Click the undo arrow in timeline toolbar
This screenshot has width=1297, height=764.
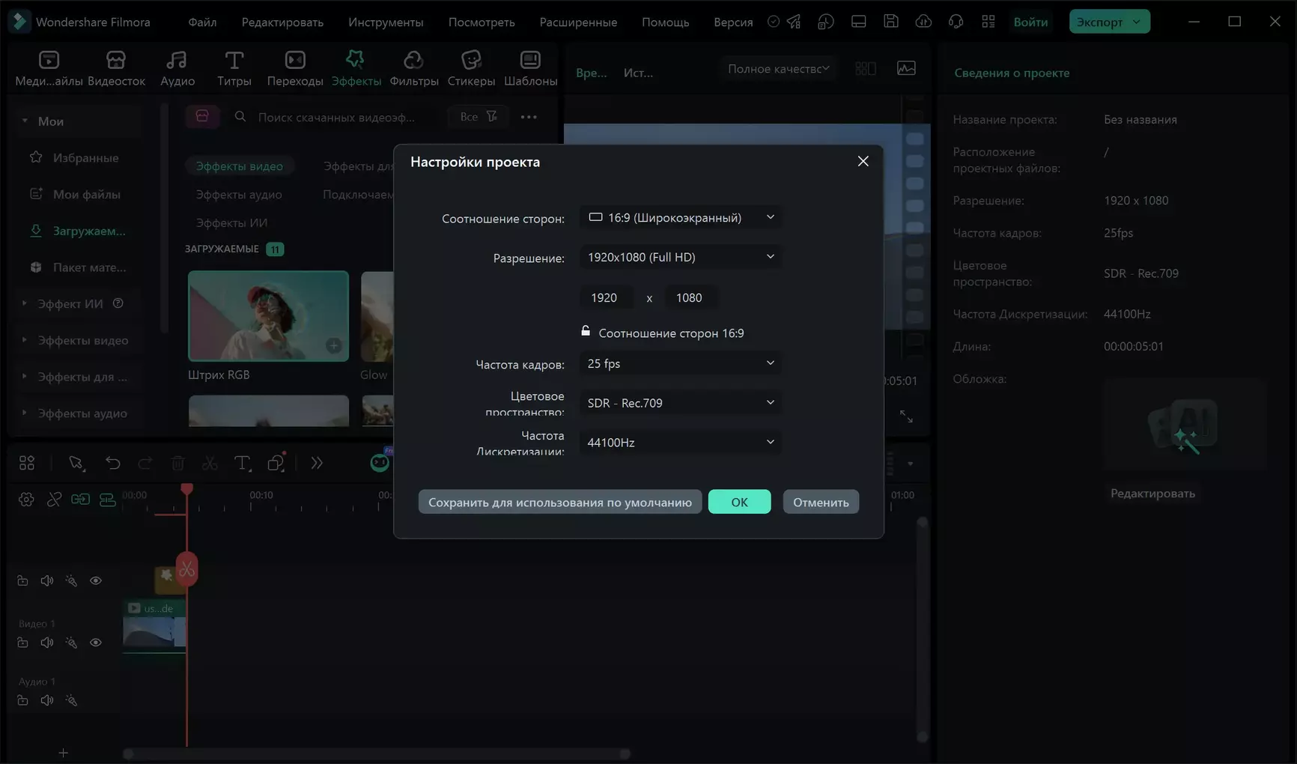click(112, 464)
